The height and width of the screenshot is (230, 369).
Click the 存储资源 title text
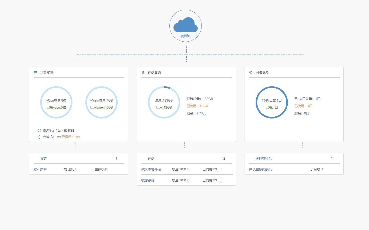click(154, 73)
